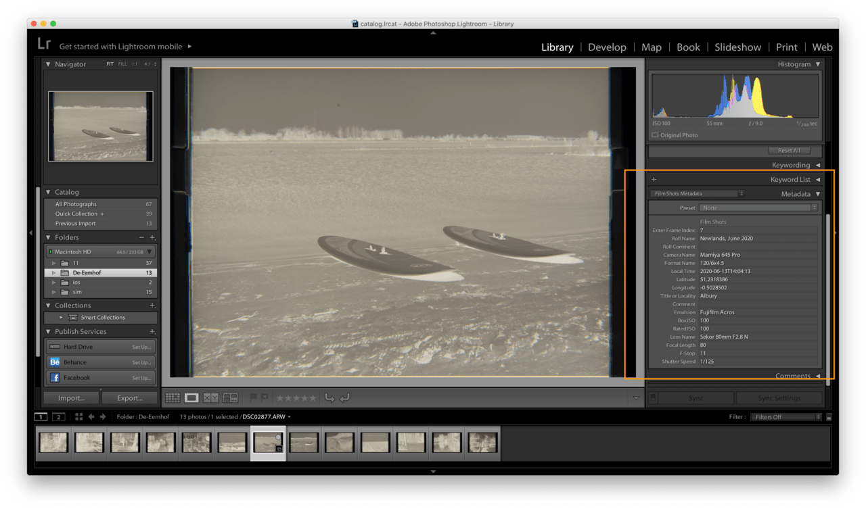866x511 pixels.
Task: Open the toolbar content dropdown arrow
Action: click(x=636, y=398)
